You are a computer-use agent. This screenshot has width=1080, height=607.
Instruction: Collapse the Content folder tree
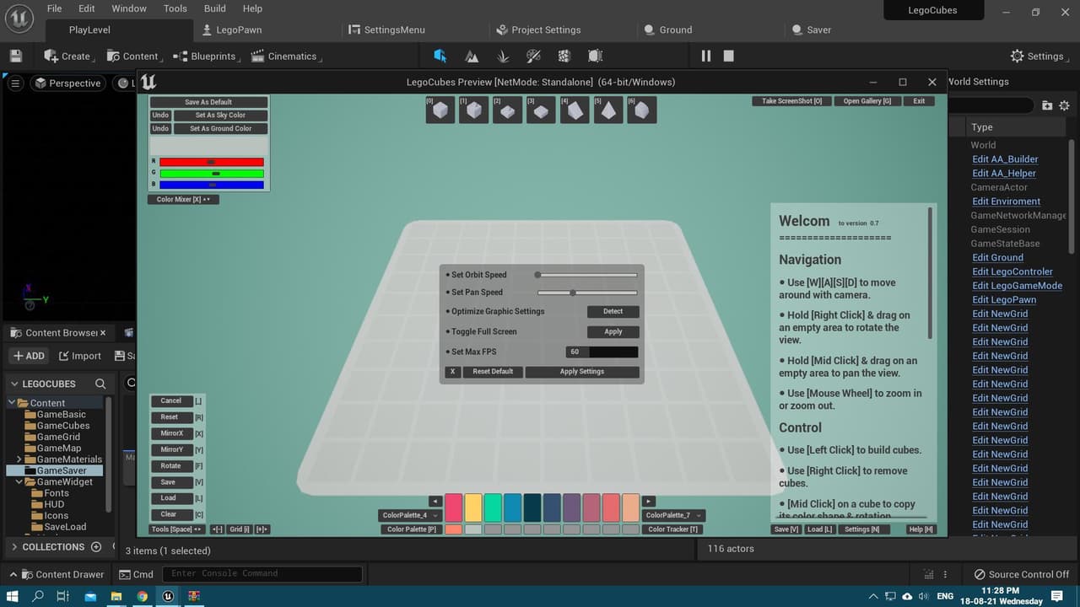pos(12,403)
